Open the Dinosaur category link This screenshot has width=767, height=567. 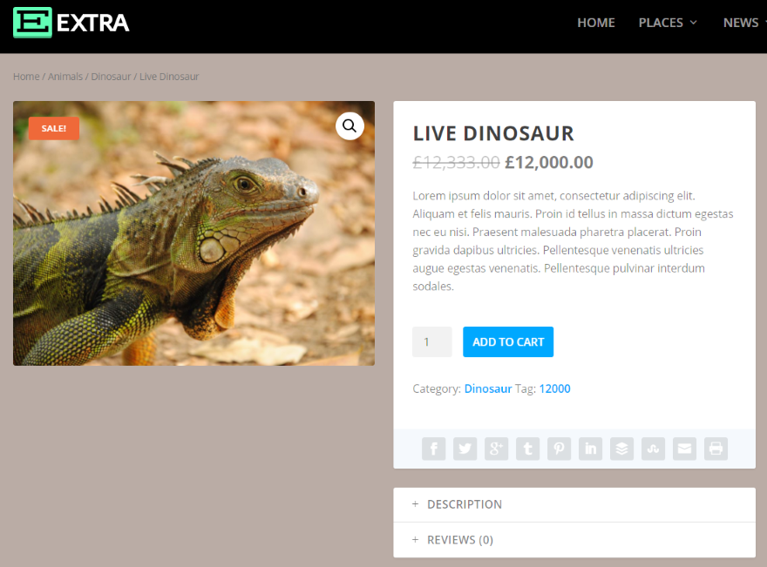(x=488, y=388)
